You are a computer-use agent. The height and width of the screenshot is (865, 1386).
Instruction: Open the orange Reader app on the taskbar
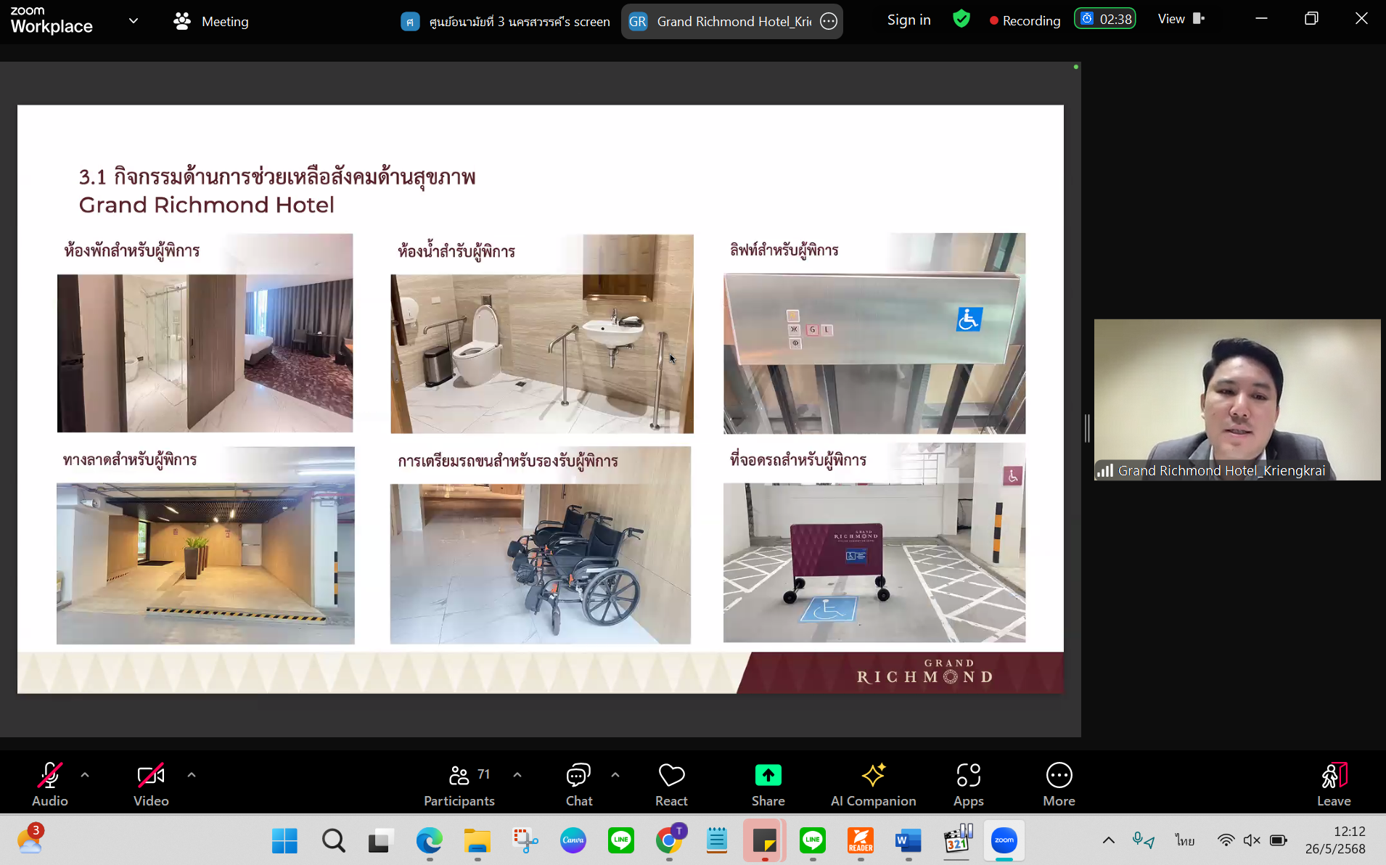(861, 841)
